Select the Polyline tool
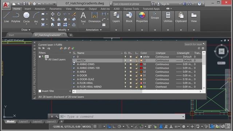This screenshot has height=131, width=233. [16, 17]
